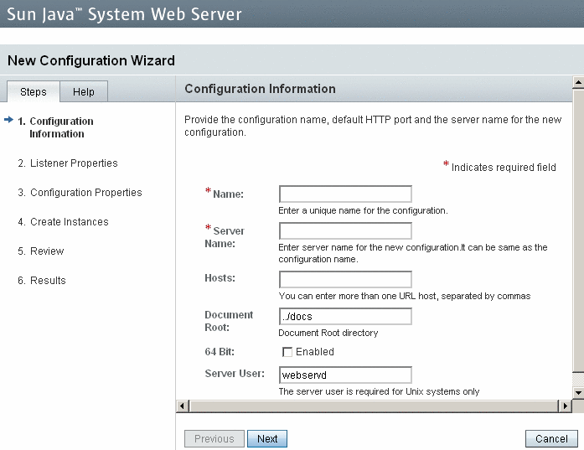Click the disabled Previous button
The width and height of the screenshot is (584, 450).
click(214, 439)
